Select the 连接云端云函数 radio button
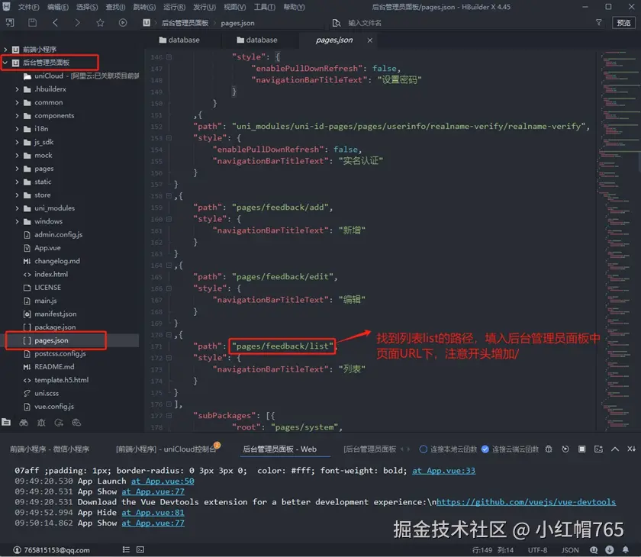The image size is (641, 557). pyautogui.click(x=485, y=449)
